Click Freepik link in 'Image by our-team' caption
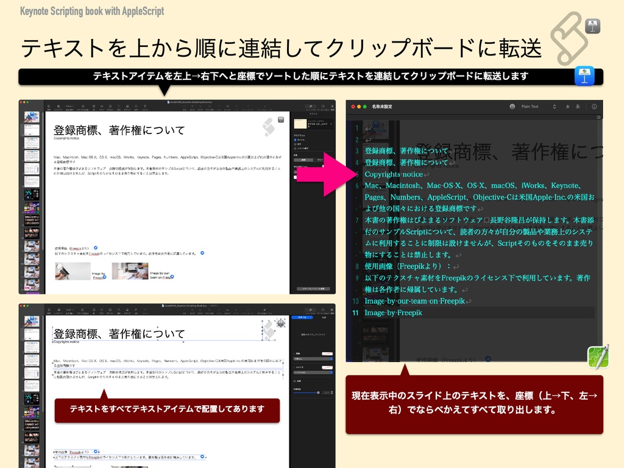 pos(167,277)
